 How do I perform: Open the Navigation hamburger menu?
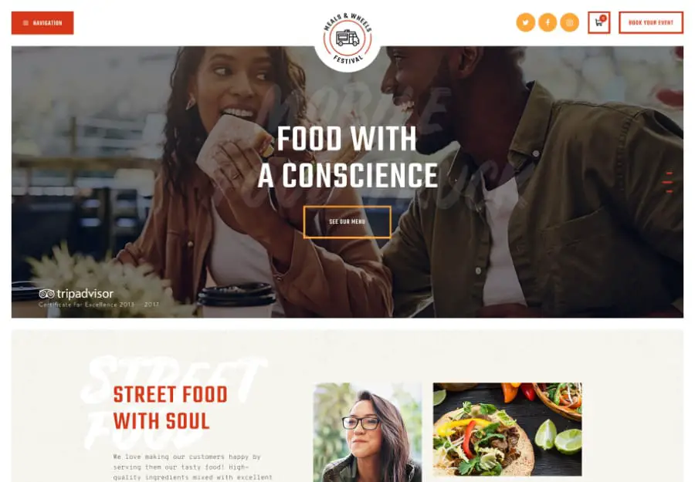click(x=42, y=23)
